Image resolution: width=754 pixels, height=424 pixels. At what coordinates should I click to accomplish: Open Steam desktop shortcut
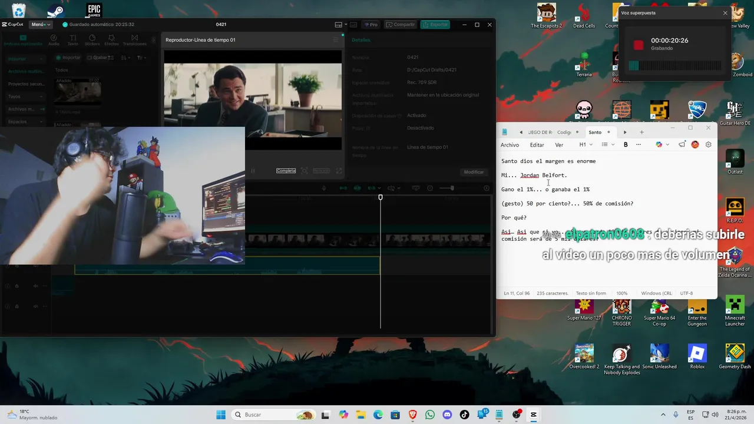(x=56, y=9)
